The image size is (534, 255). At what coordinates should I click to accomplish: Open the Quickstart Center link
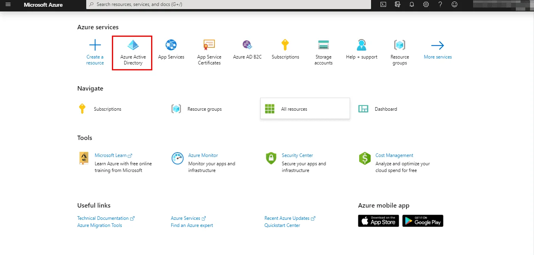(x=282, y=225)
